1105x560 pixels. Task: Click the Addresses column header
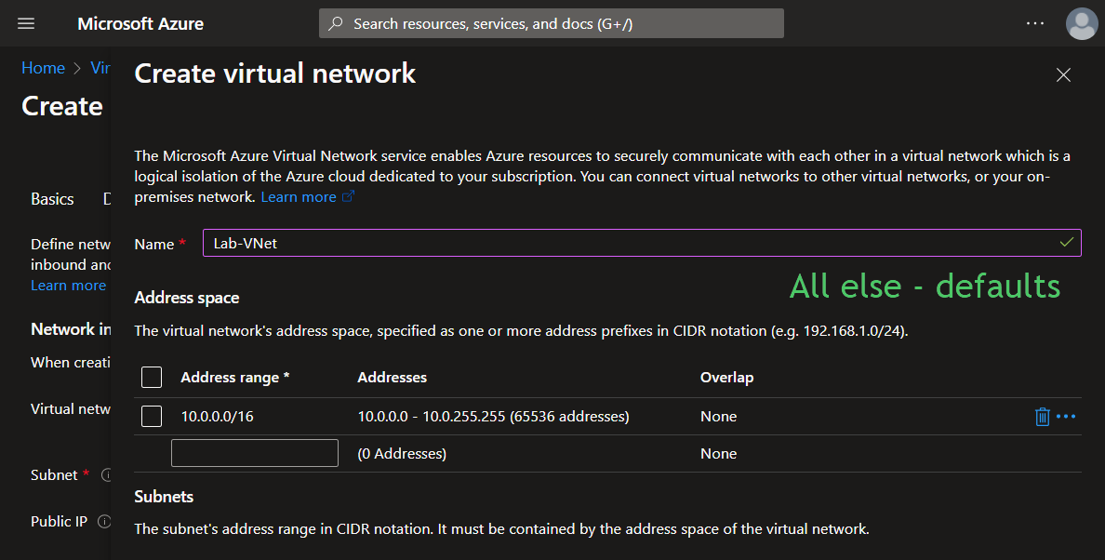(392, 378)
